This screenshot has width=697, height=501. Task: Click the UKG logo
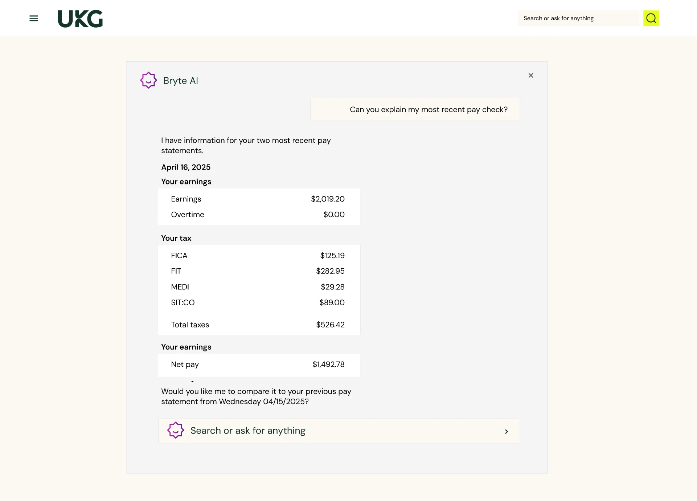pyautogui.click(x=80, y=19)
